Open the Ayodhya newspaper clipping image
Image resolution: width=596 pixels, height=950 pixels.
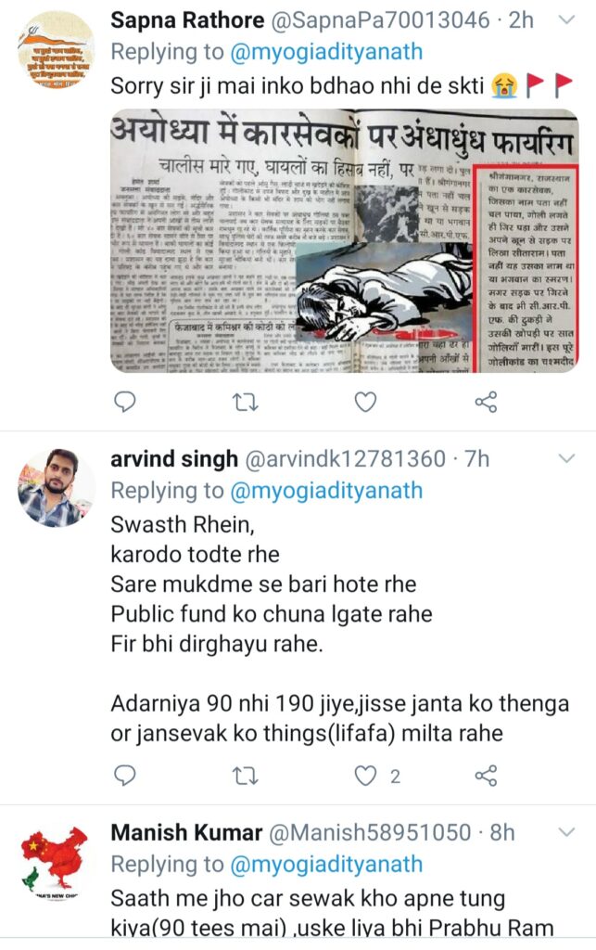[x=344, y=240]
